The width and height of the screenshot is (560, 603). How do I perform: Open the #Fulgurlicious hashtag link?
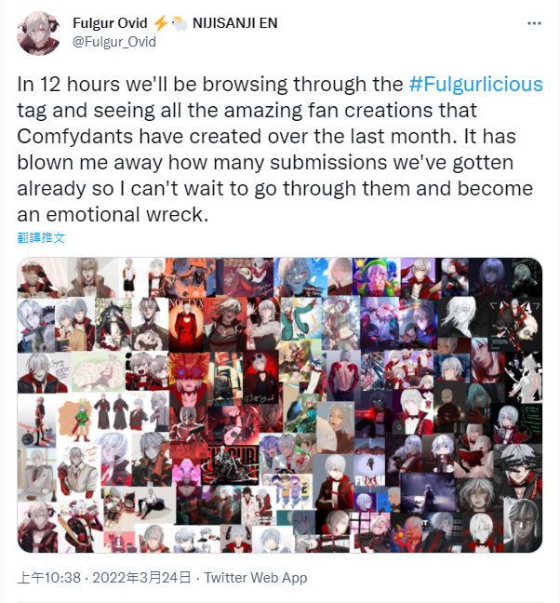(x=476, y=85)
